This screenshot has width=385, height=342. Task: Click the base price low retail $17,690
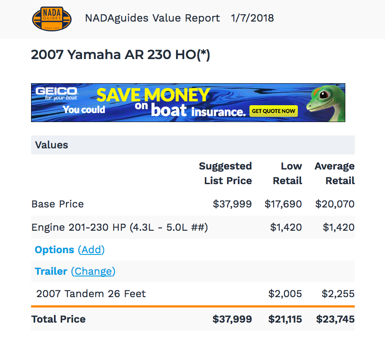pyautogui.click(x=283, y=204)
